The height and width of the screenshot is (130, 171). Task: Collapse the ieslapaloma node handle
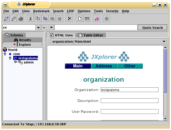[10, 58]
